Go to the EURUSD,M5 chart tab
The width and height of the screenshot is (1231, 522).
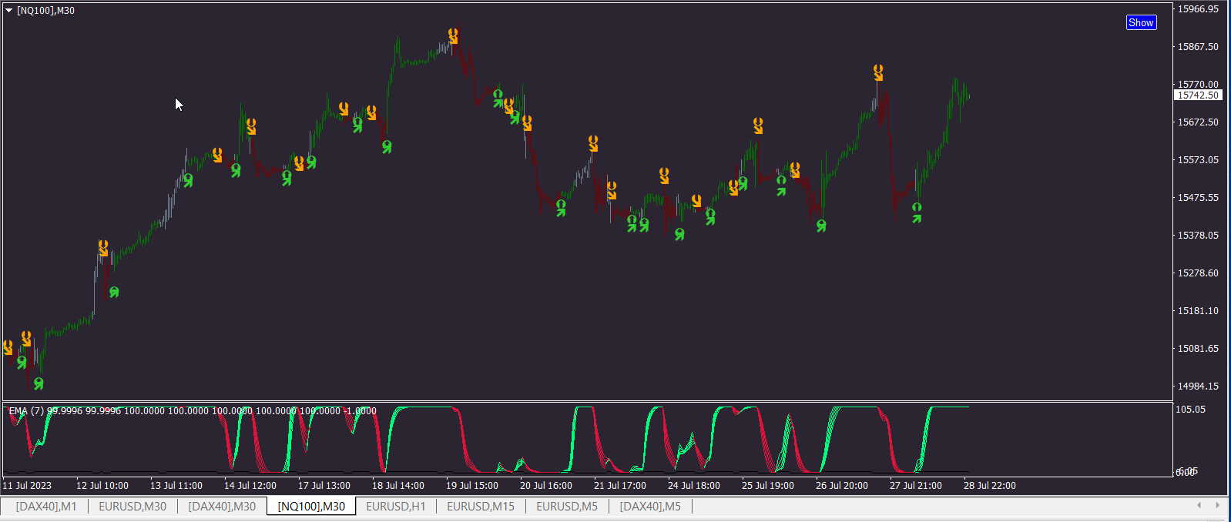[567, 507]
